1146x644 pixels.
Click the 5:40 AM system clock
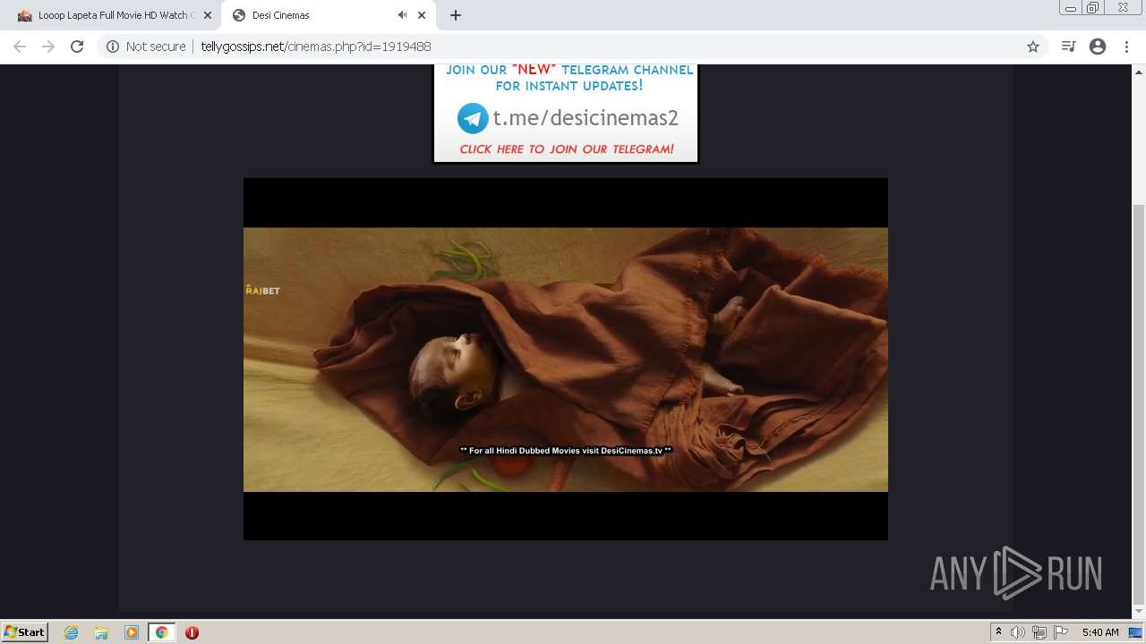pos(1100,632)
